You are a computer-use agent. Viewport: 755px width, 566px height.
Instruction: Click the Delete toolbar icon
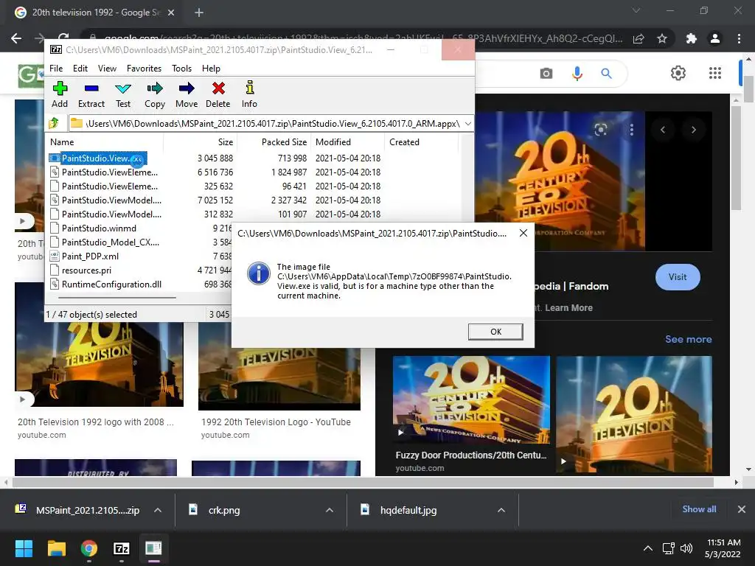point(218,95)
